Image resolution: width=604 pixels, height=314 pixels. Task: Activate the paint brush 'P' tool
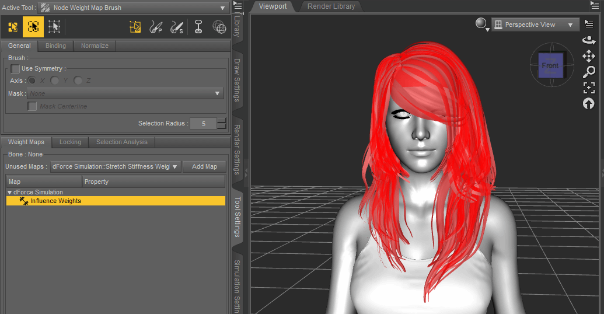(x=156, y=27)
